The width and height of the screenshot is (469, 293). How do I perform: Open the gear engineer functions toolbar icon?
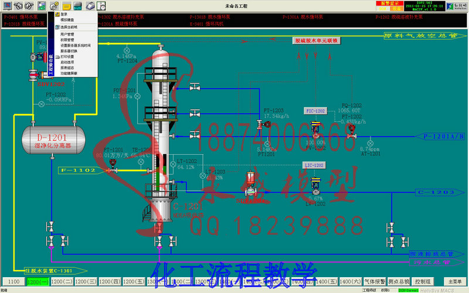tap(54, 5)
